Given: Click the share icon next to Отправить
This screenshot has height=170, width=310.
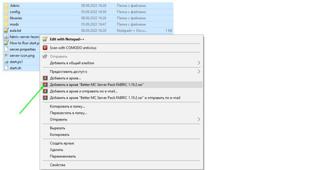Looking at the screenshot, I should pos(45,56).
